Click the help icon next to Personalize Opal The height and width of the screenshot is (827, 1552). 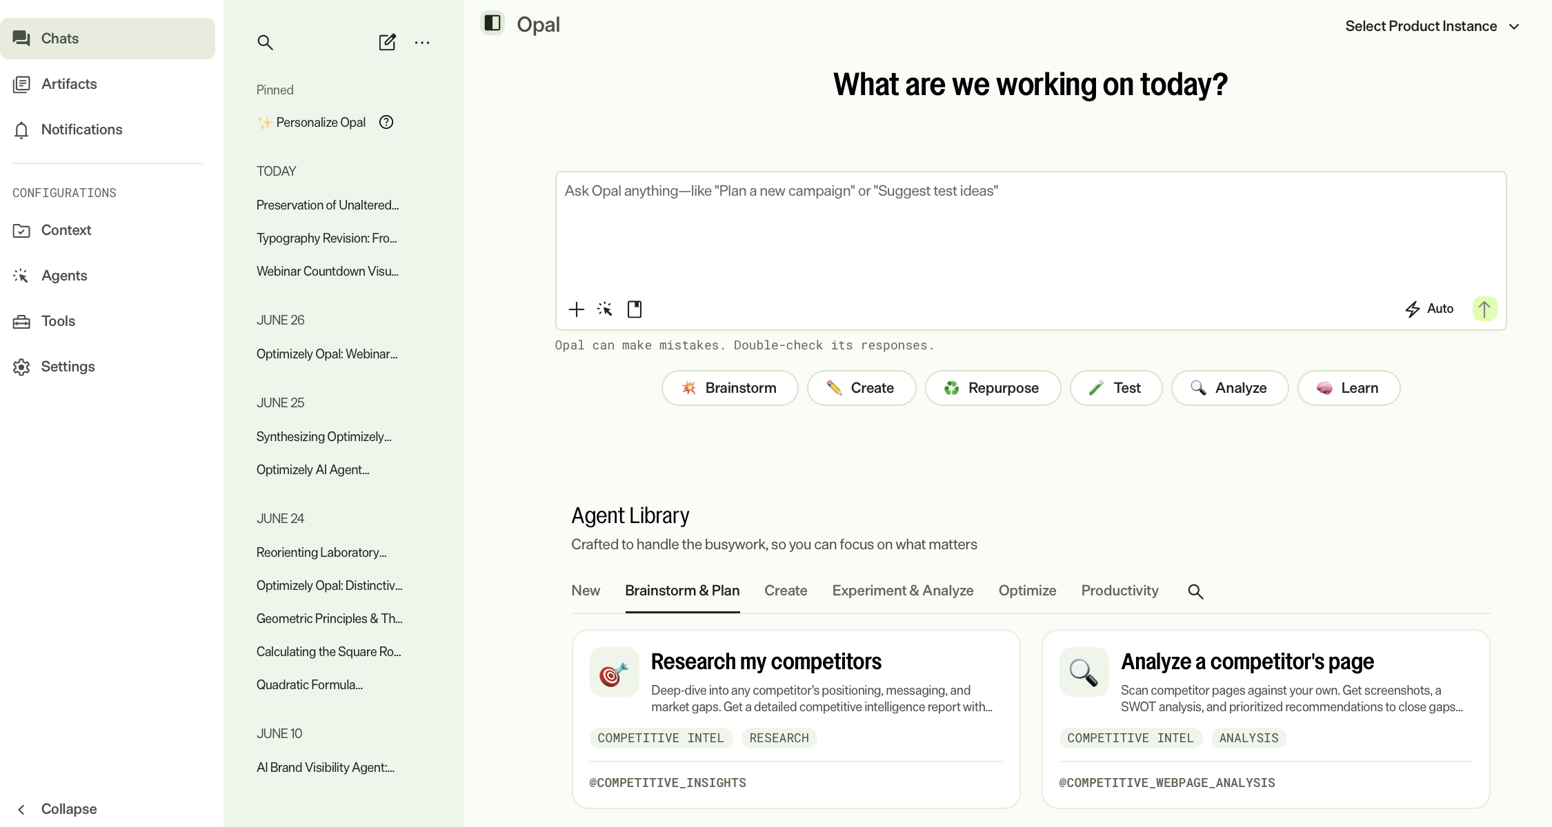[386, 122]
